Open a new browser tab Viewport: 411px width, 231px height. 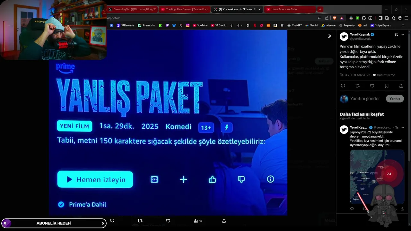point(320,9)
